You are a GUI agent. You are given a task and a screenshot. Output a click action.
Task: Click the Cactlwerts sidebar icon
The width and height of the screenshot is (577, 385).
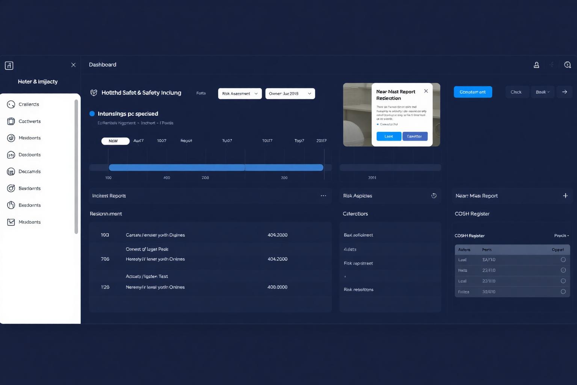click(x=11, y=121)
